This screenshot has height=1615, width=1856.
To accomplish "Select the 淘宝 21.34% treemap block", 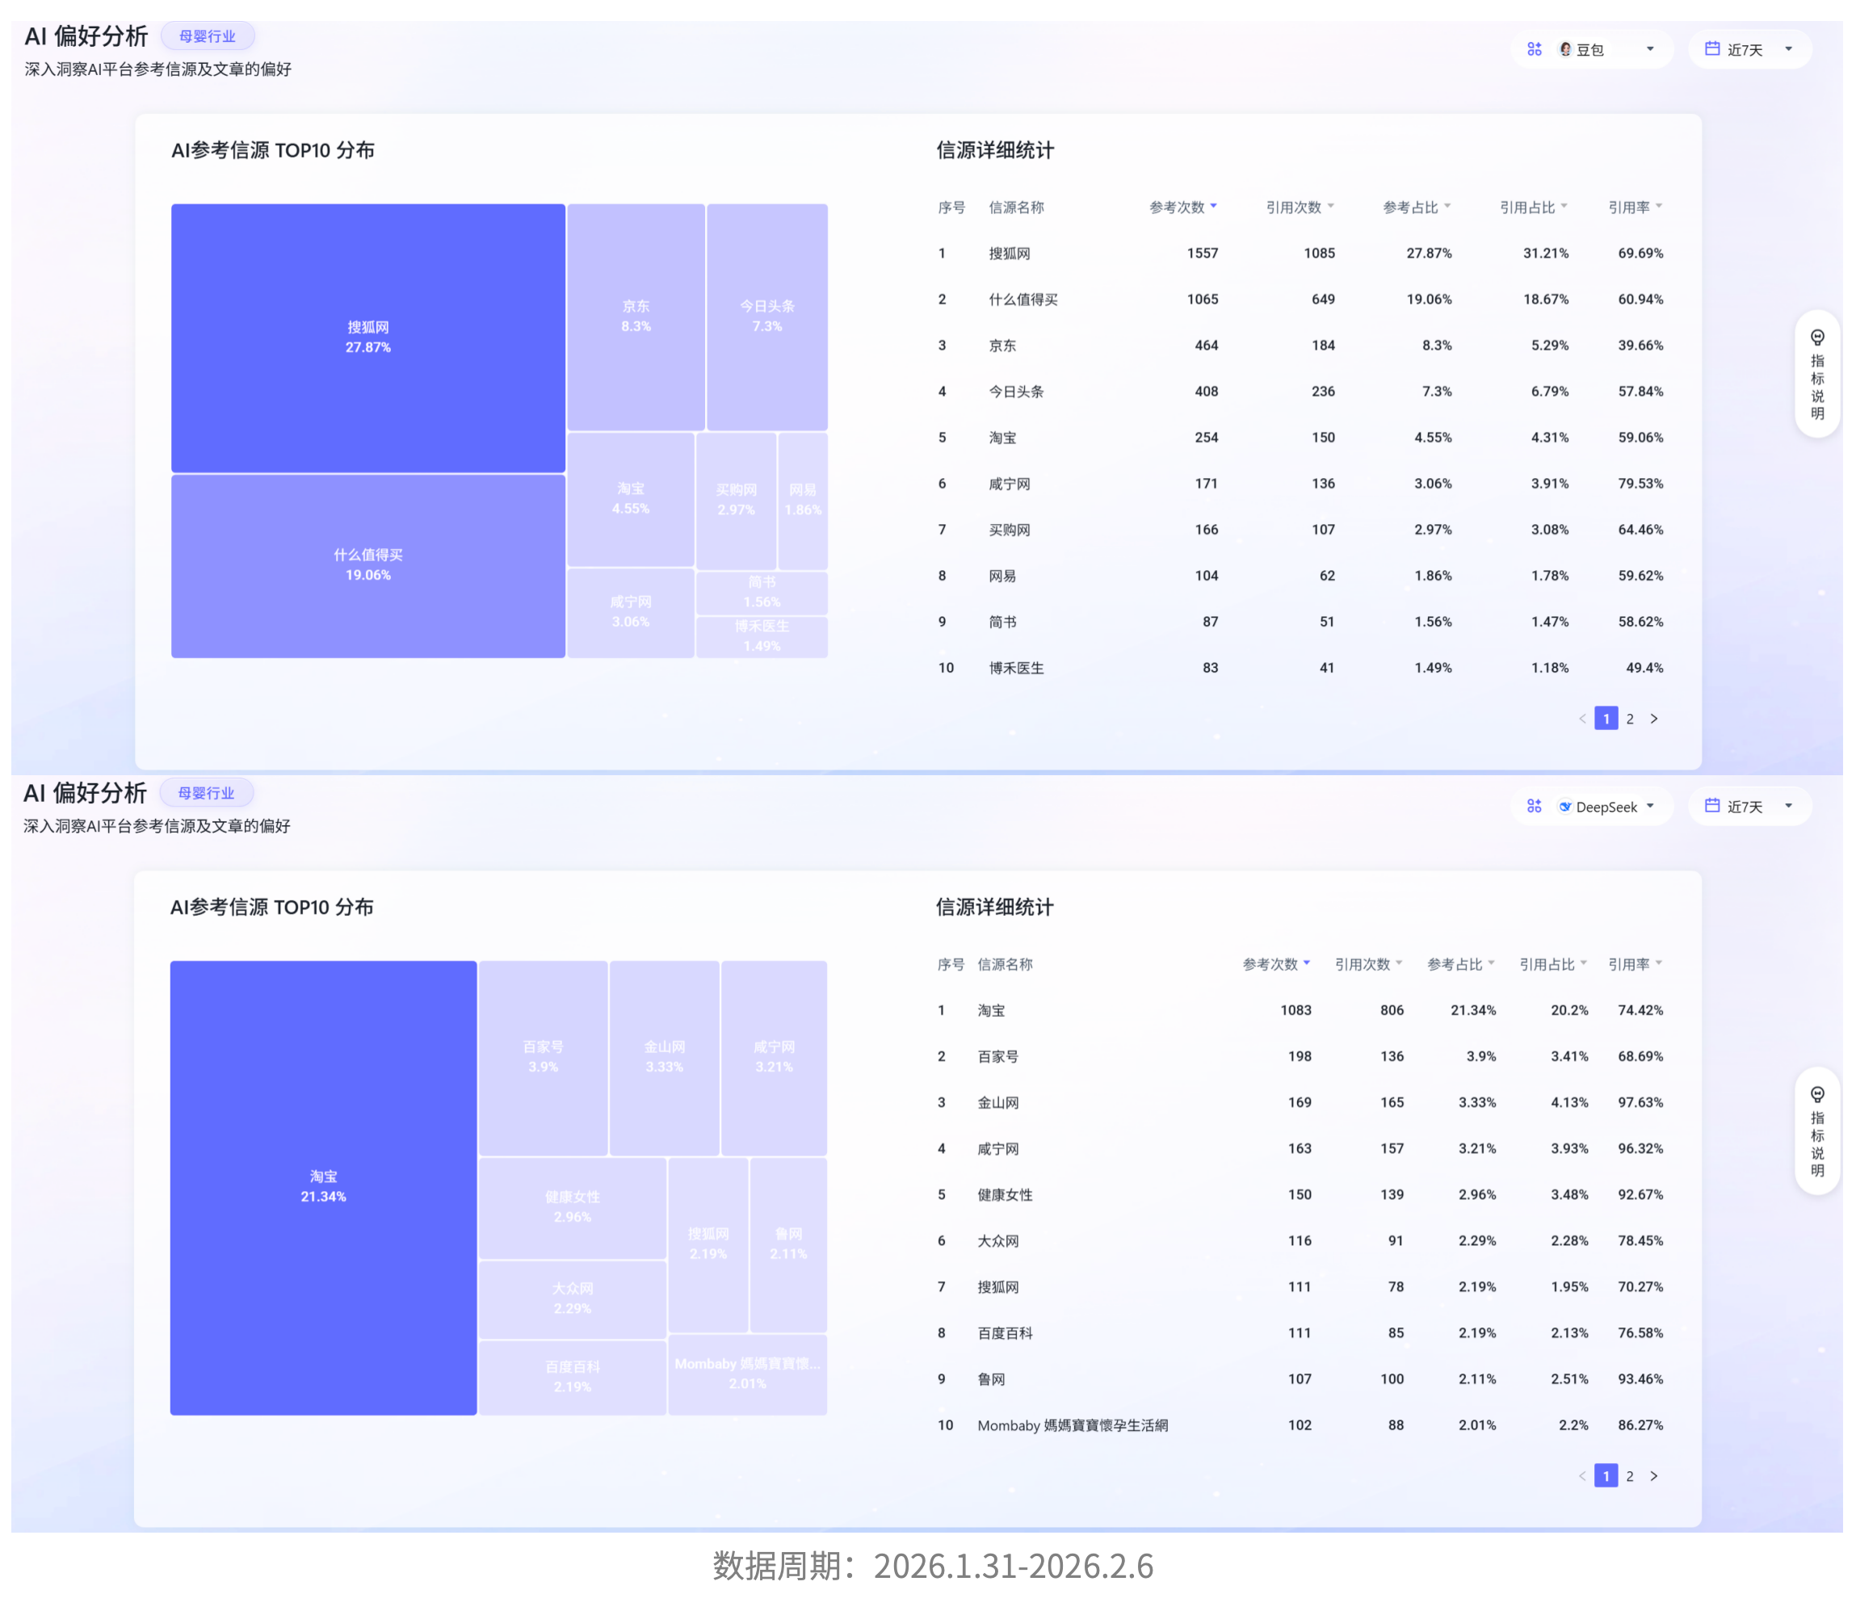I will (x=323, y=1186).
